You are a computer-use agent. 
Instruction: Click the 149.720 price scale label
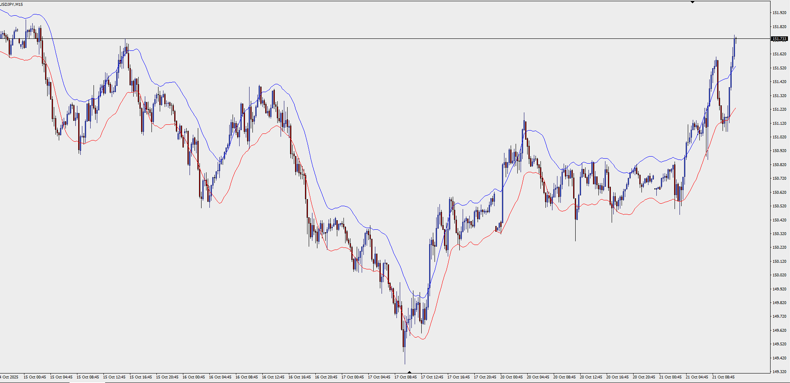pyautogui.click(x=779, y=316)
